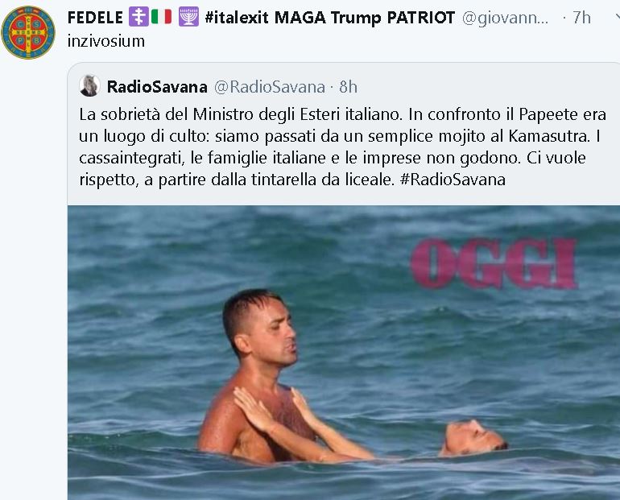Select the FEDELE display name
Viewport: 620px width, 500px height.
click(95, 18)
